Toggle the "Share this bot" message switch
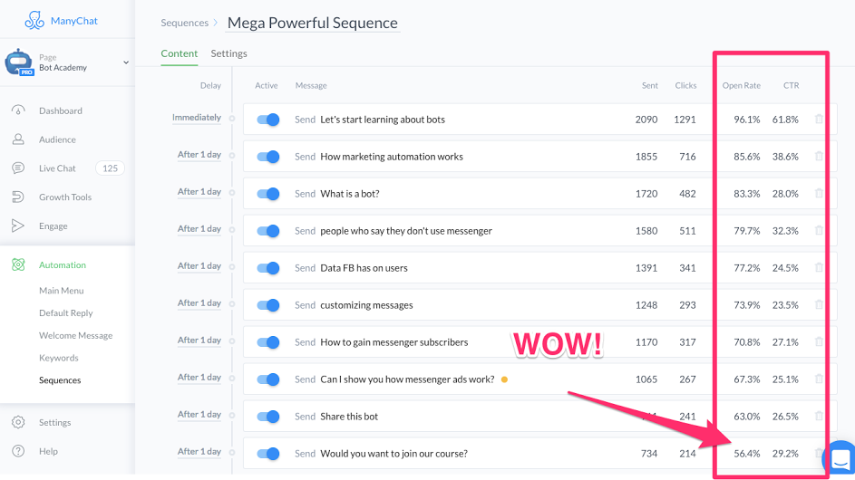This screenshot has height=480, width=855. [267, 417]
